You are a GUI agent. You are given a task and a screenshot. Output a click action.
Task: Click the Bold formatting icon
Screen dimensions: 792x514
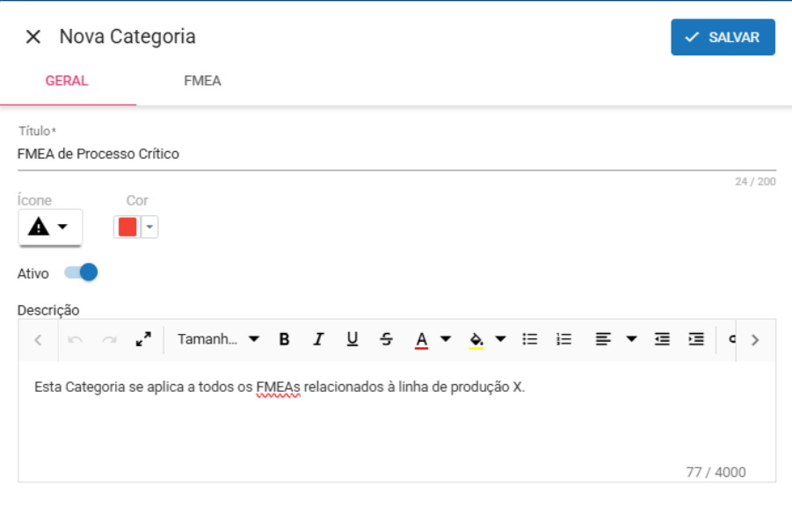pyautogui.click(x=284, y=339)
